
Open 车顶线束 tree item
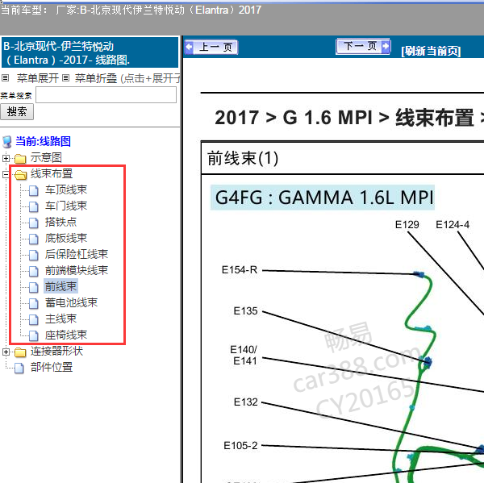[x=66, y=189]
